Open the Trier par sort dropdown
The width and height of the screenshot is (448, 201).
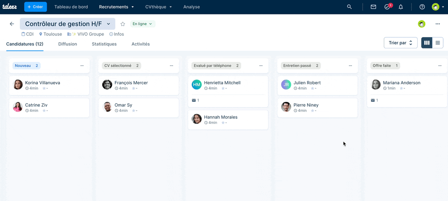[x=400, y=43]
